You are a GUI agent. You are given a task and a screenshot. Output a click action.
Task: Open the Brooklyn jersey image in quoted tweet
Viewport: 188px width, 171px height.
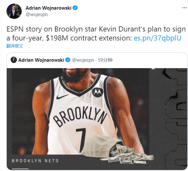coord(97,119)
